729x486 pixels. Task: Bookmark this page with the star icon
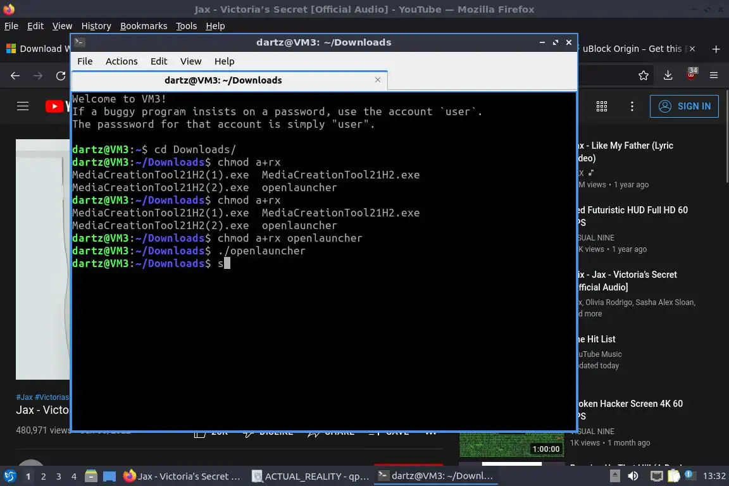(644, 75)
